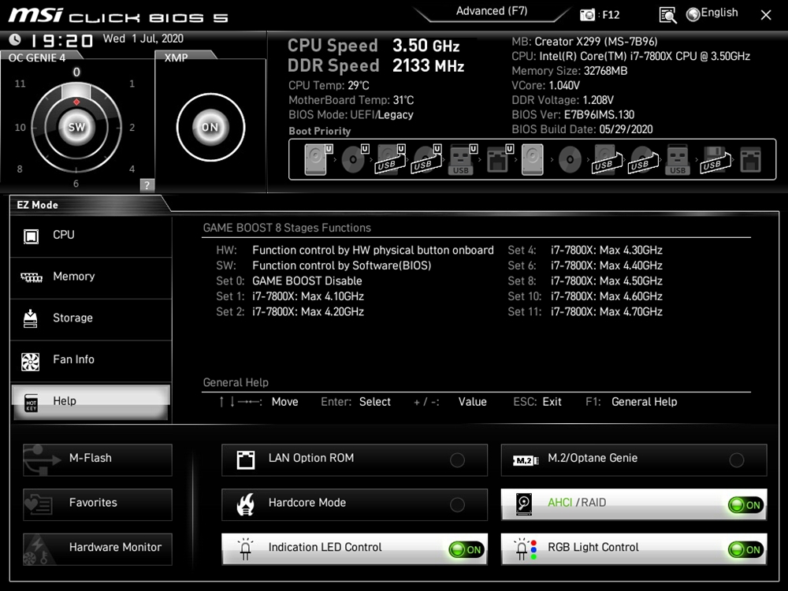Enable the M.2/Optane Genie toggle
Image resolution: width=788 pixels, height=591 pixels.
click(x=737, y=460)
